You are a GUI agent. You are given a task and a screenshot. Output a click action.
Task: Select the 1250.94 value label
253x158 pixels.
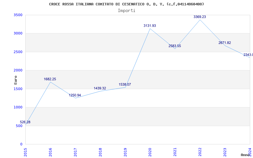pos(75,95)
